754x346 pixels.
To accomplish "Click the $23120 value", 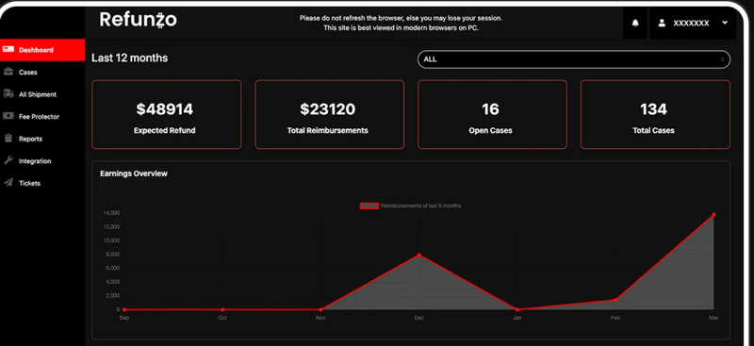I will [327, 109].
